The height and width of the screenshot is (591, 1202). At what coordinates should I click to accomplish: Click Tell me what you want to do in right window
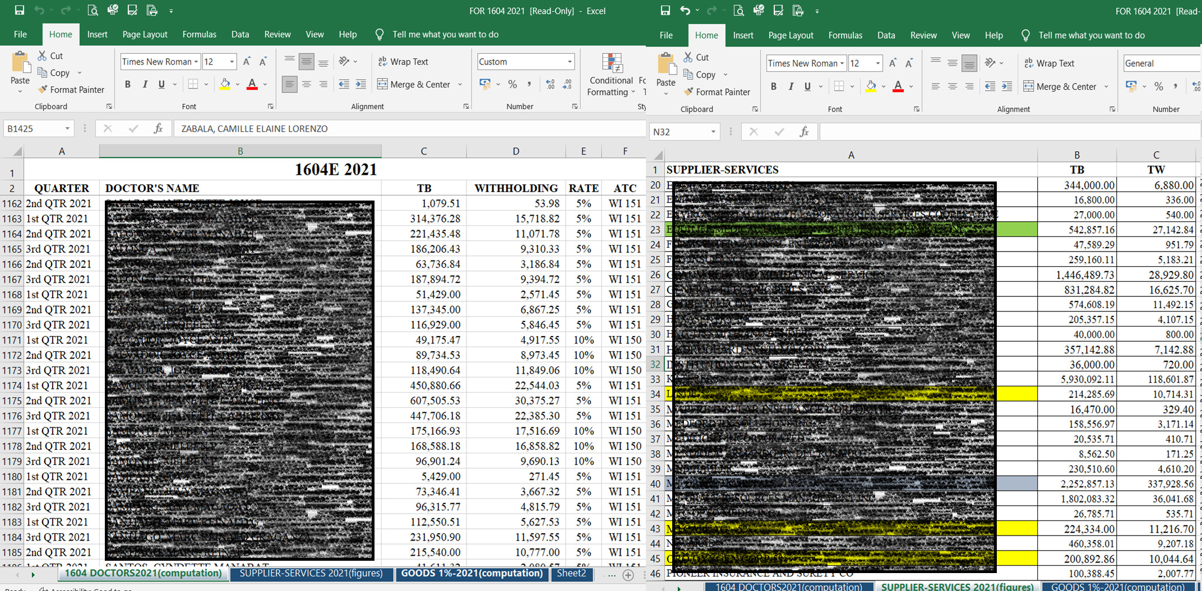click(x=1091, y=35)
